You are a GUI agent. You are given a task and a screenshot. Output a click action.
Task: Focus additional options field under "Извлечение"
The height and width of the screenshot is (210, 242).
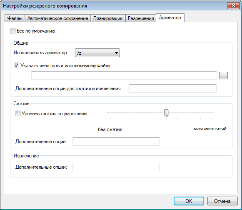116,167
